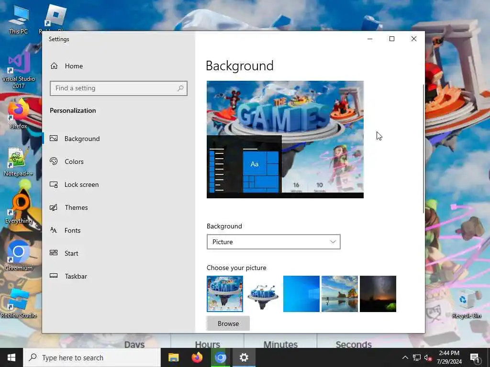490x367 pixels.
Task: Open the Themes settings page
Action: pyautogui.click(x=119, y=207)
